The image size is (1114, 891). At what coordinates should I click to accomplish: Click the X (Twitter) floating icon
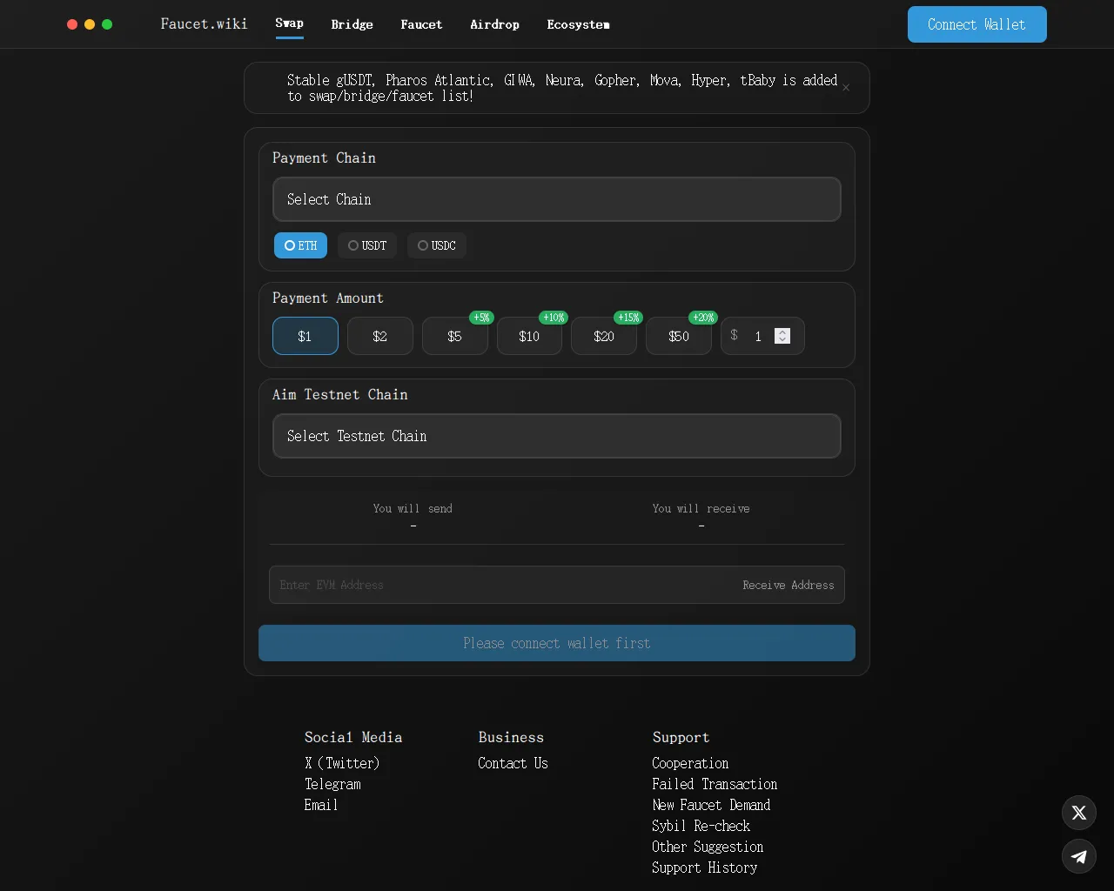point(1078,813)
